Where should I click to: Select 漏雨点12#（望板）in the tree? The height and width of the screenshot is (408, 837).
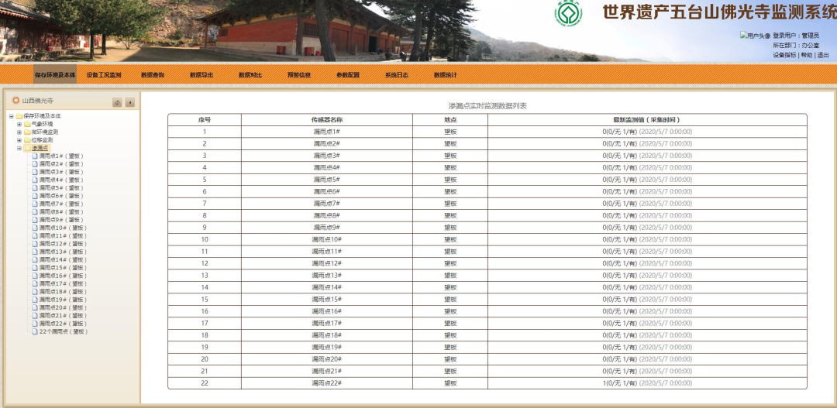tap(63, 244)
